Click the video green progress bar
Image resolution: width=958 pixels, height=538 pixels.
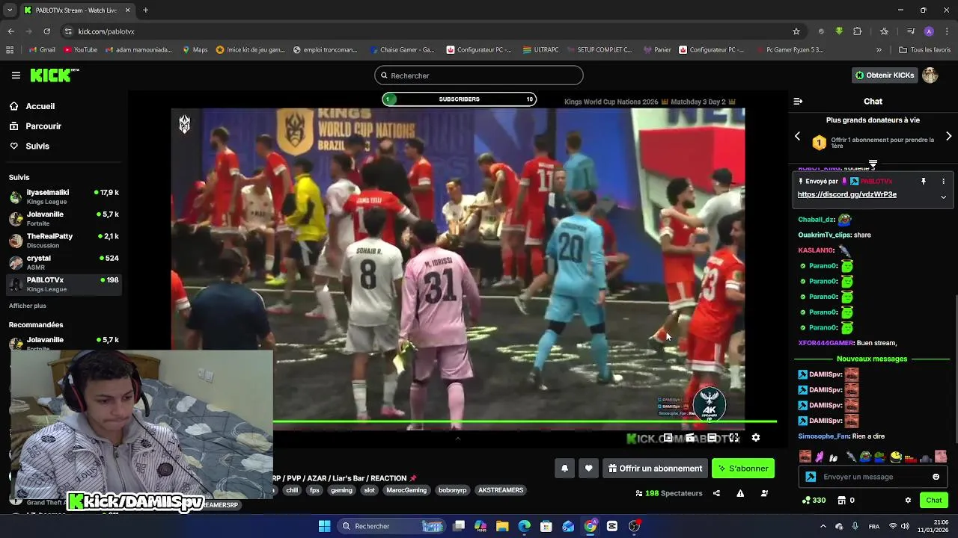[x=524, y=422]
